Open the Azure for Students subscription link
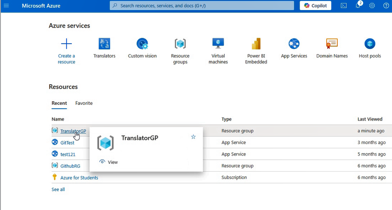Screen dimensions: 392x210 click(79, 178)
